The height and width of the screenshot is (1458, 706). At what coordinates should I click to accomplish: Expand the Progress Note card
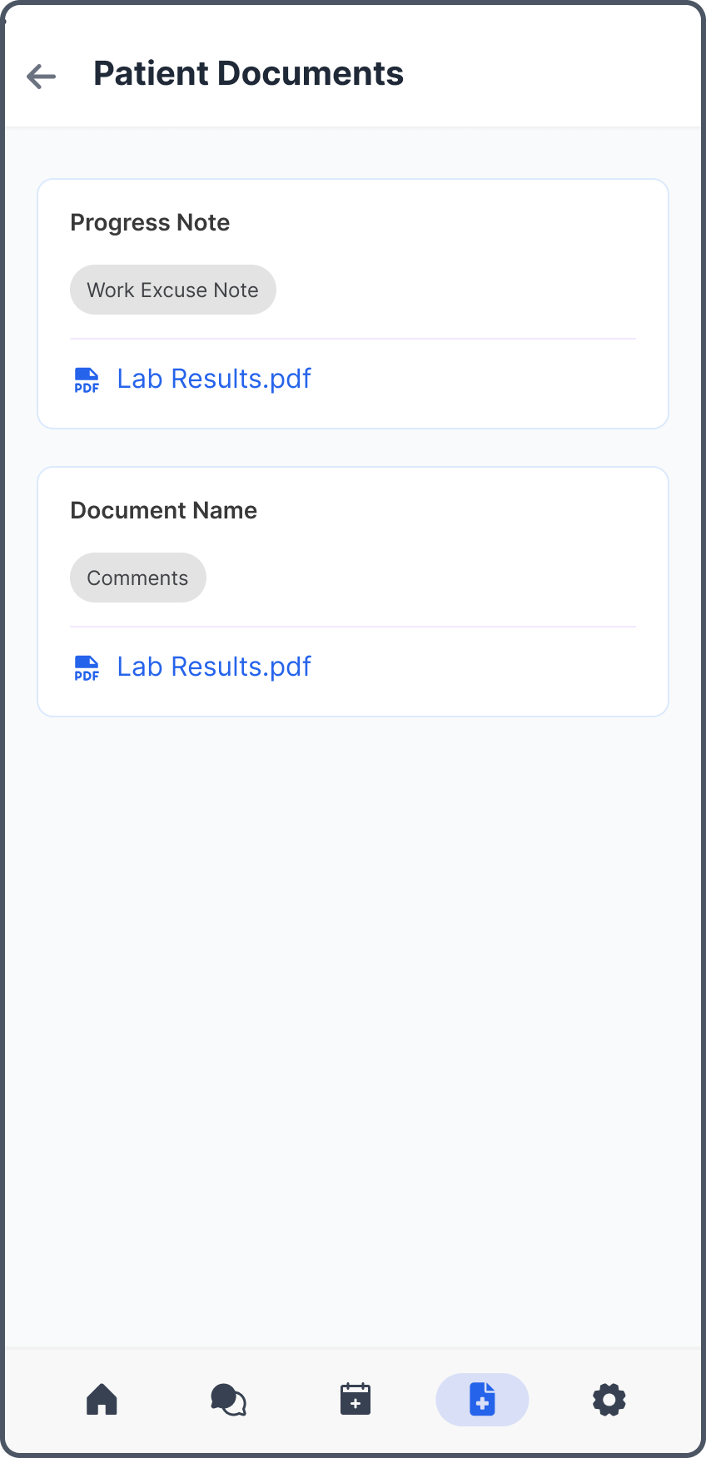[x=353, y=304]
